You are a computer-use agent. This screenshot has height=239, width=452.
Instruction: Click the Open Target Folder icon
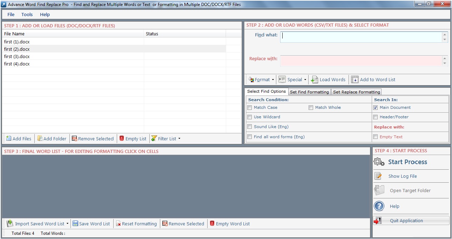pyautogui.click(x=379, y=190)
